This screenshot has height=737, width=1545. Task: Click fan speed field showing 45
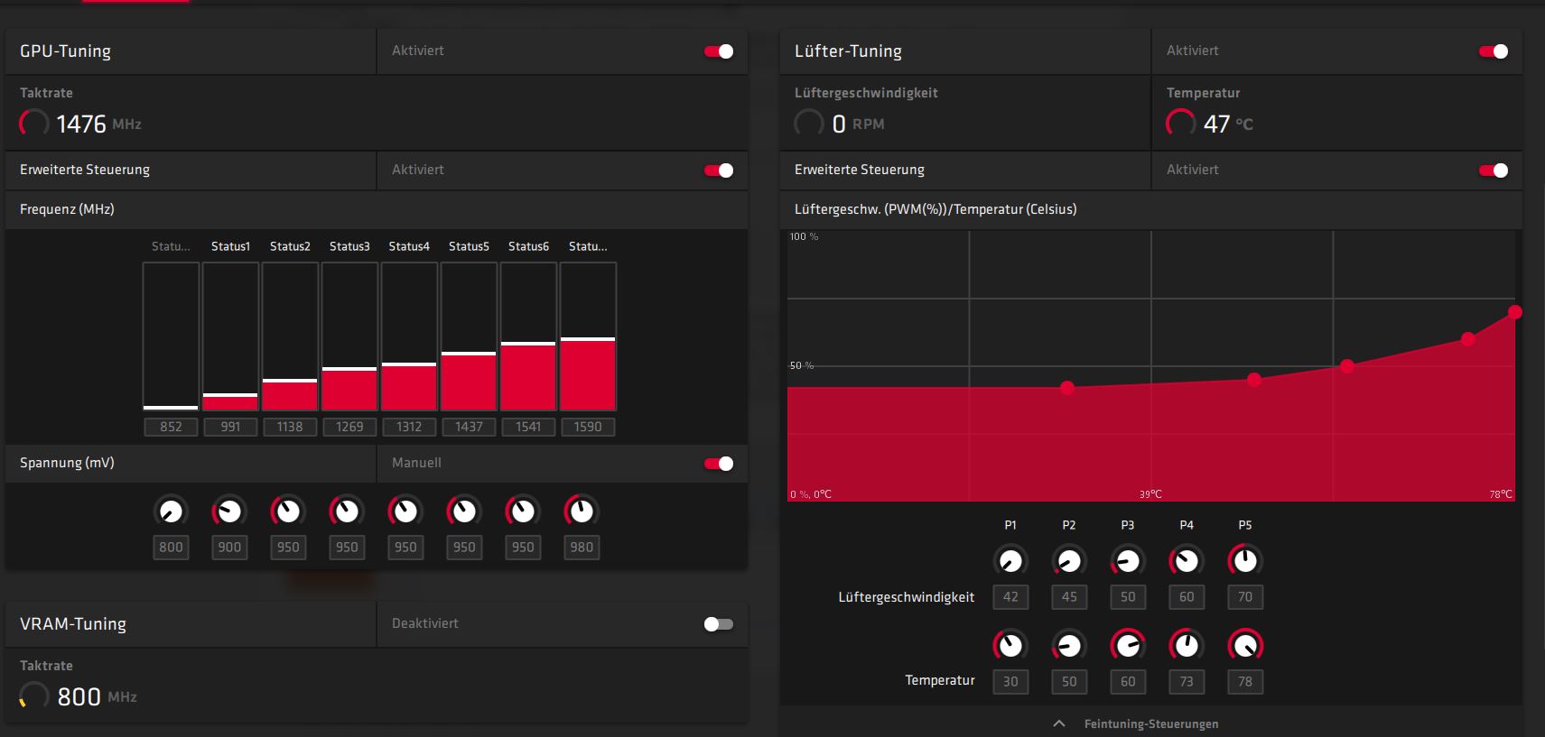click(1069, 597)
